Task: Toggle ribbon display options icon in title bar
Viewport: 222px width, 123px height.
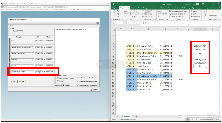Action: tap(203, 4)
